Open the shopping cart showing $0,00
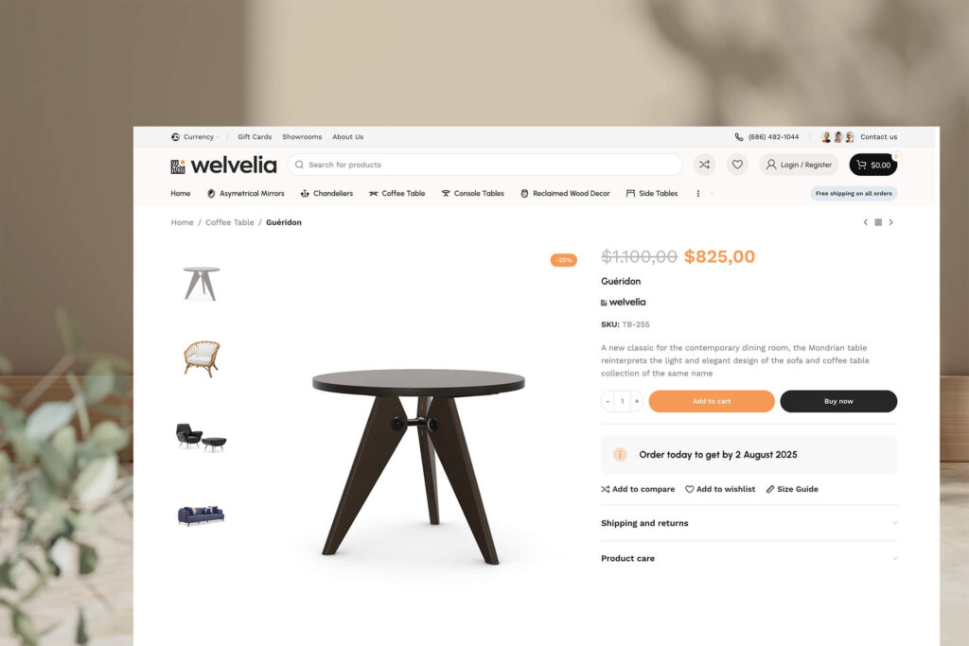Viewport: 969px width, 646px height. [873, 165]
